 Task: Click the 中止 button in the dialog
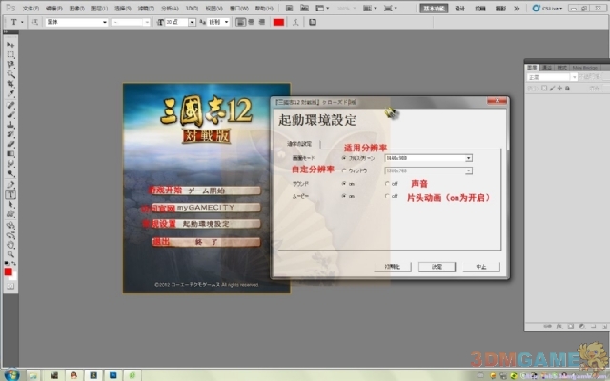[481, 267]
